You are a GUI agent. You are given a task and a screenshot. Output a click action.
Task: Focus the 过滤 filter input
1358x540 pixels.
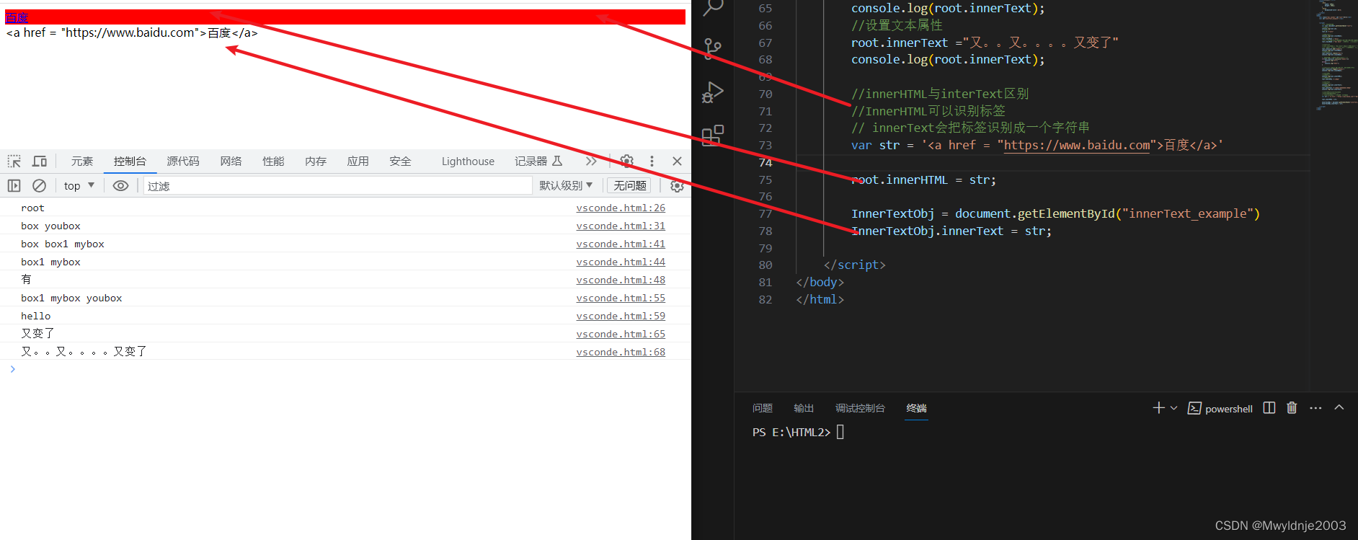337,186
